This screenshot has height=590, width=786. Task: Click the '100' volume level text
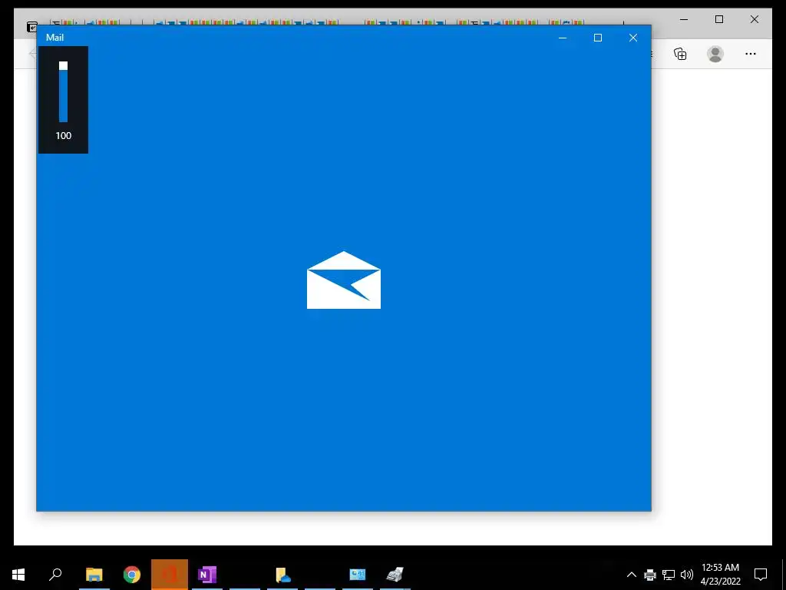click(x=63, y=135)
